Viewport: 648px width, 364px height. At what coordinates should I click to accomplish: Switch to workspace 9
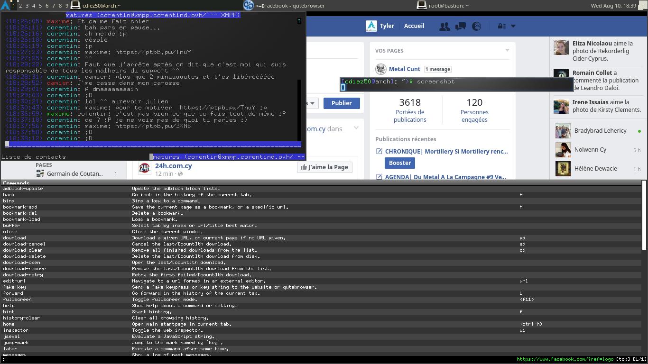(x=67, y=6)
